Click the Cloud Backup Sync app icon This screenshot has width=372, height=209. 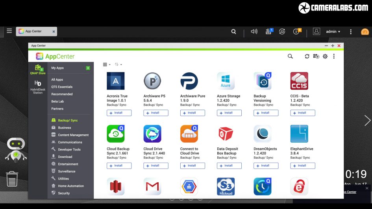coord(116,134)
